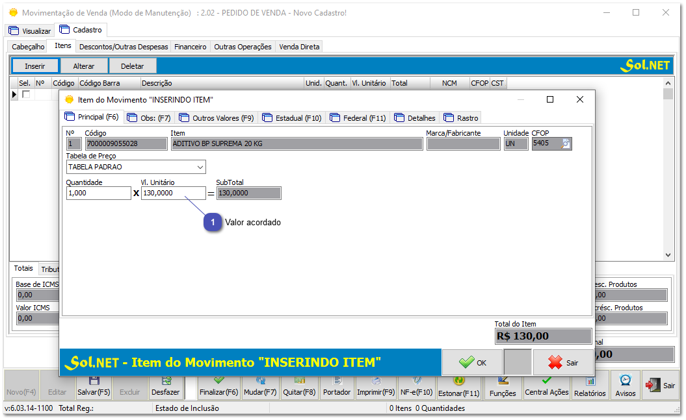Tick the Sel. checkbox in first grid row
The width and height of the screenshot is (686, 420).
26,95
